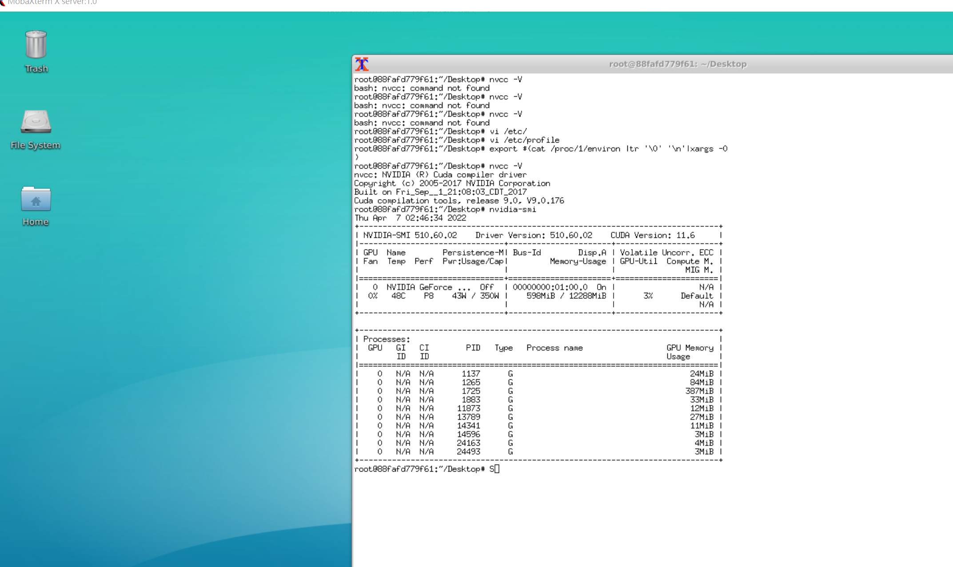Click the MobaXterm logo in top-left corner
Image resolution: width=953 pixels, height=567 pixels.
tap(2, 3)
